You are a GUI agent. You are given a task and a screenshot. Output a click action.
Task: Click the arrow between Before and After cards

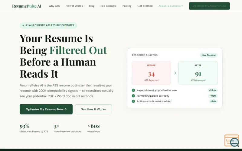tap(175, 73)
